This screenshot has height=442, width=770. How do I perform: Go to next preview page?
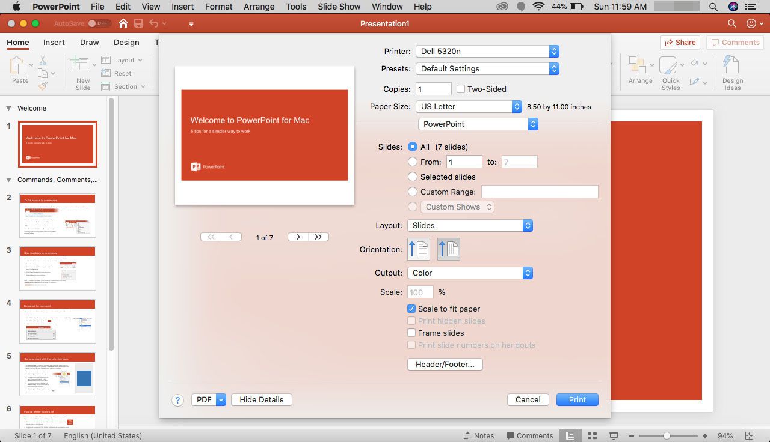coord(298,237)
